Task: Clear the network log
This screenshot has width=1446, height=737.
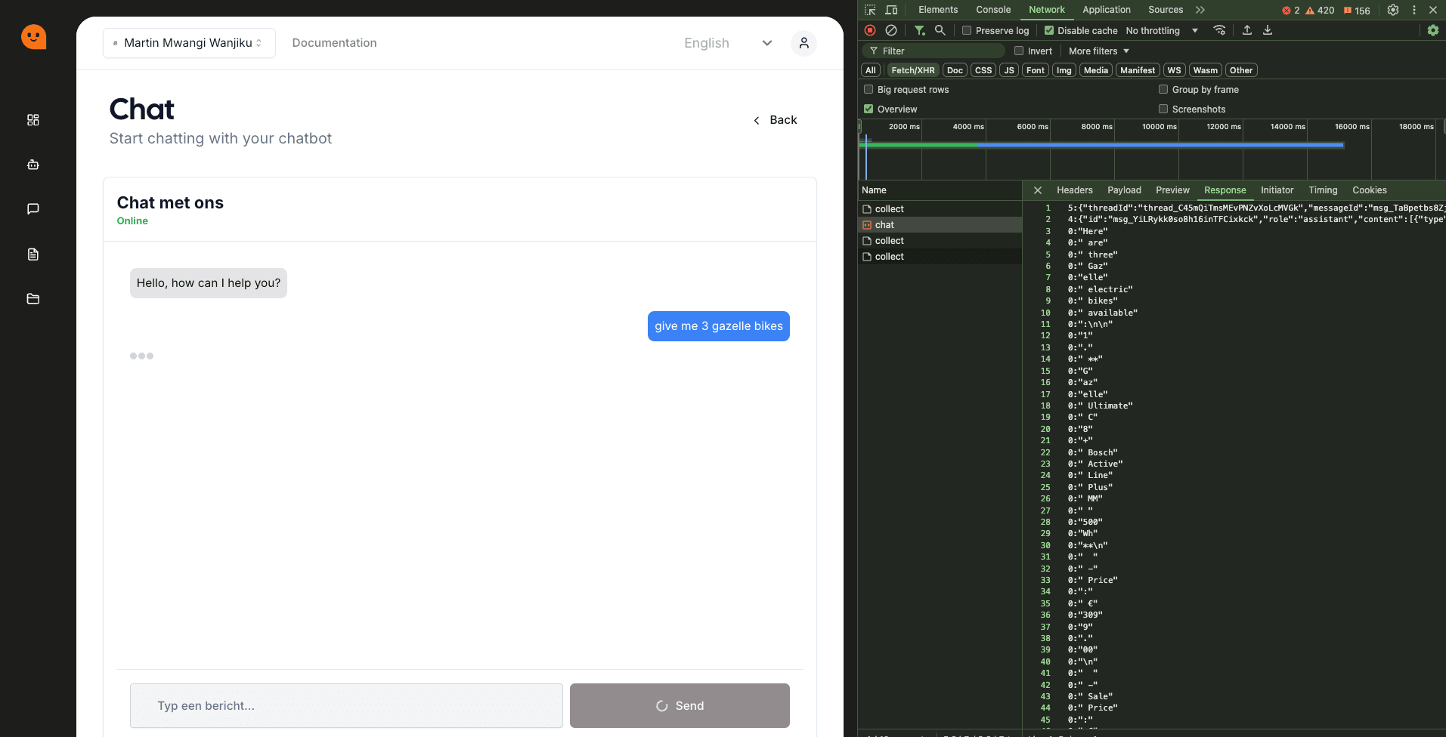Action: [891, 30]
